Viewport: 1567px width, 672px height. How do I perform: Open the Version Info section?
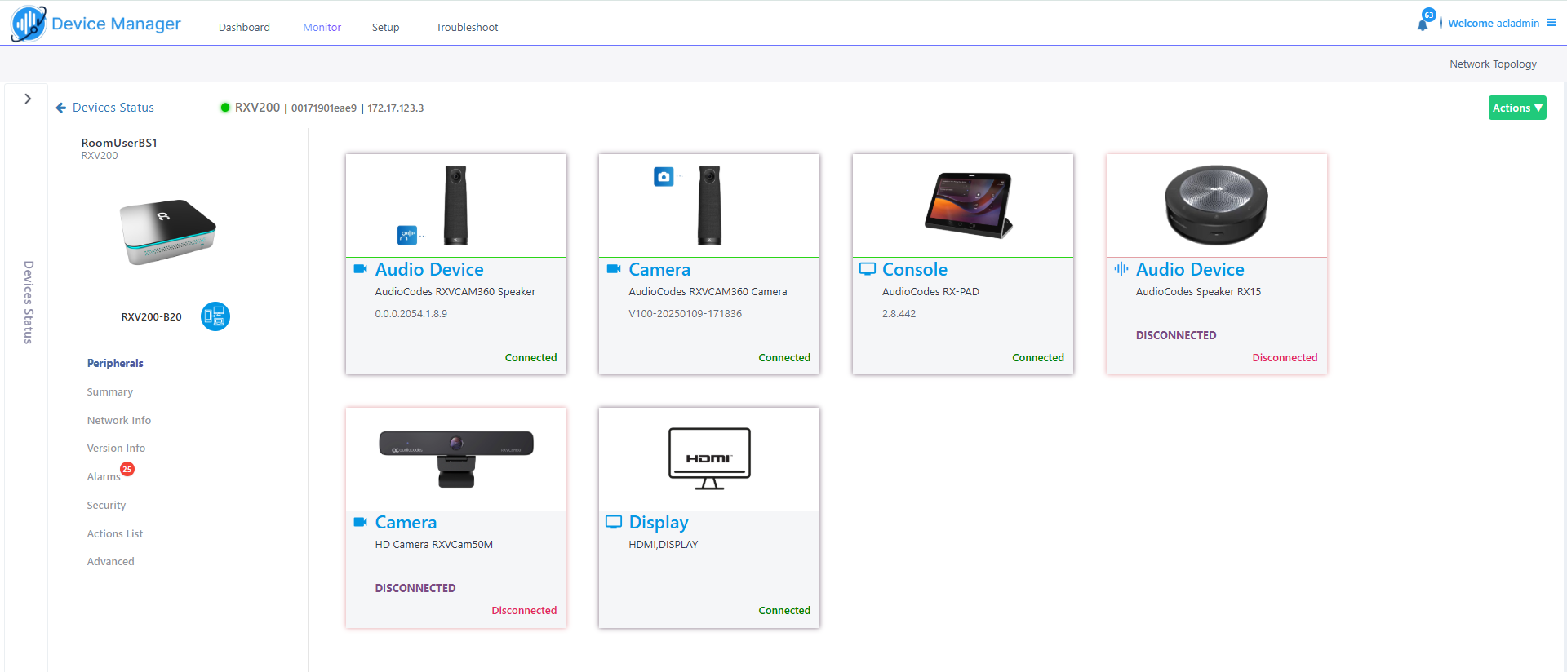tap(116, 448)
